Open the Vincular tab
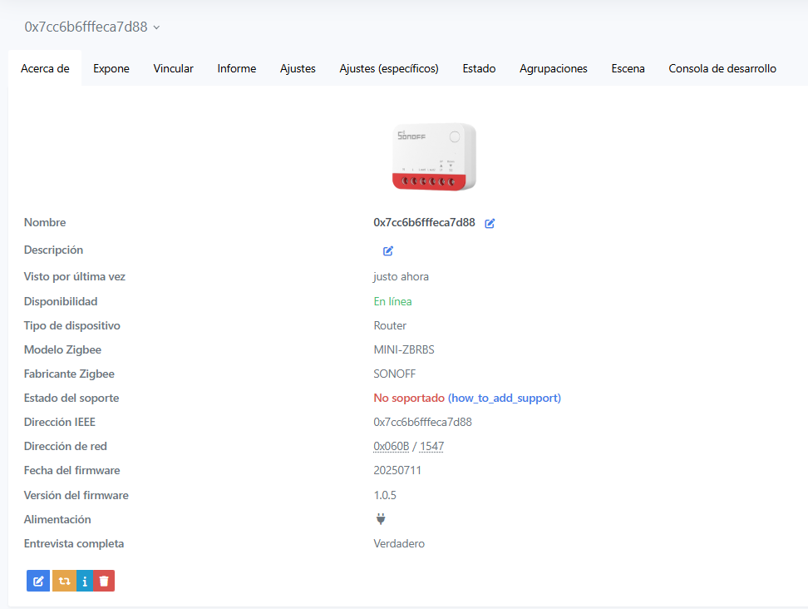808x609 pixels. coord(174,68)
